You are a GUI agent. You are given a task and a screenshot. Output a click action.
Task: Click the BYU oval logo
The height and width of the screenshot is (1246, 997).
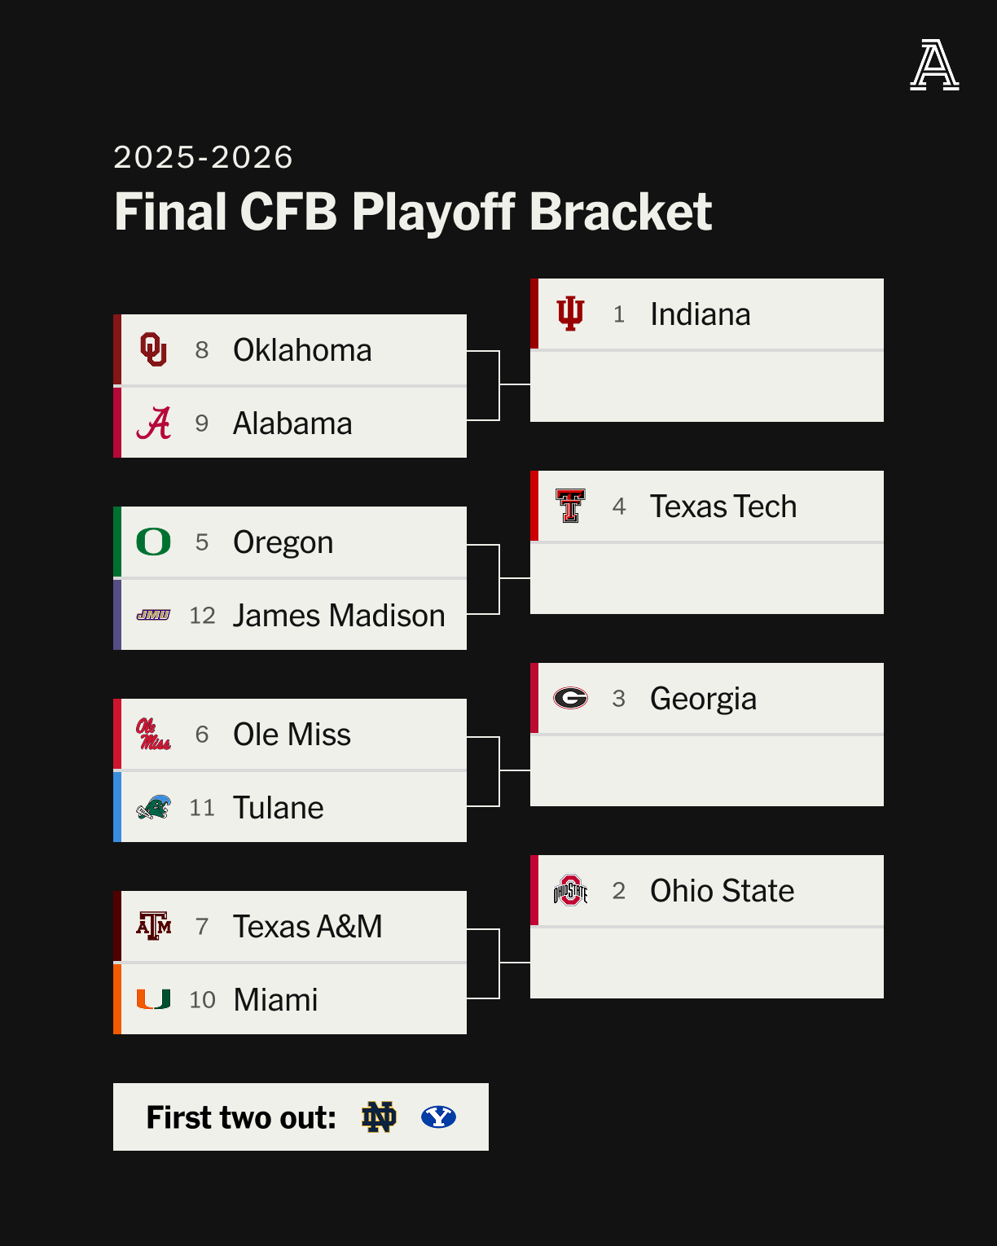click(438, 1117)
